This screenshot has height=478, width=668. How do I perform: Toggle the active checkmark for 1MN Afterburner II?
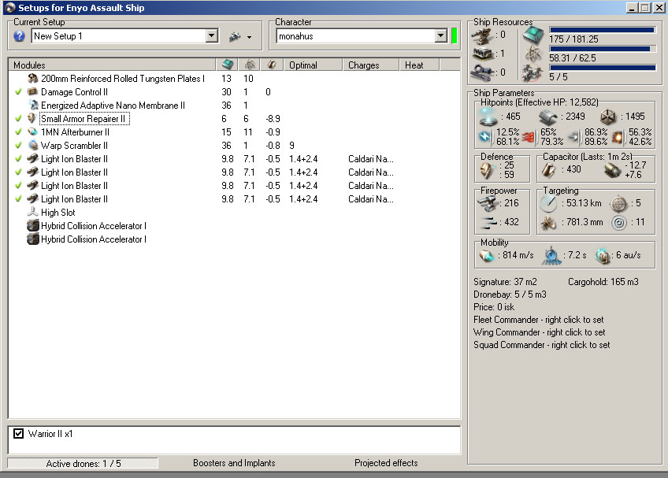(x=18, y=132)
